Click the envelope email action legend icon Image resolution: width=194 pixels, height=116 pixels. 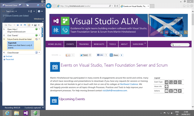click(166, 91)
